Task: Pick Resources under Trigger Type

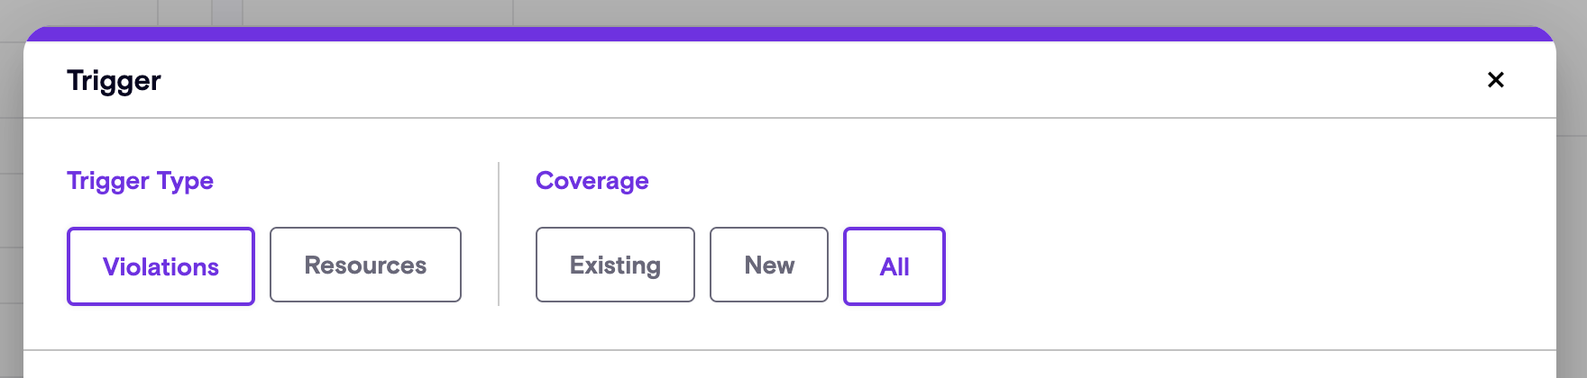Action: (x=365, y=265)
